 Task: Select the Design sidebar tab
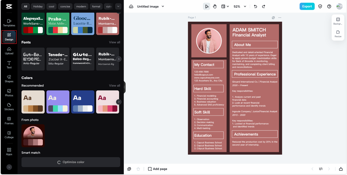[x=9, y=37]
